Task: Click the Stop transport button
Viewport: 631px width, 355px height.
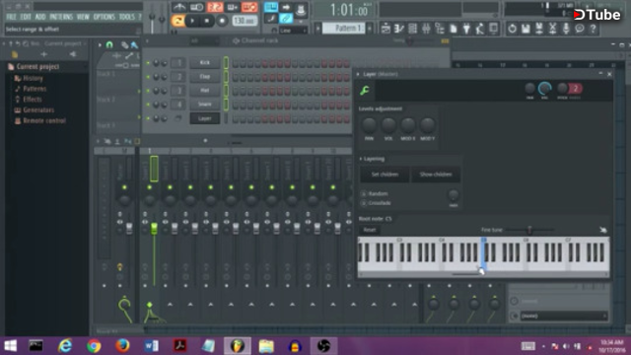Action: coord(207,21)
